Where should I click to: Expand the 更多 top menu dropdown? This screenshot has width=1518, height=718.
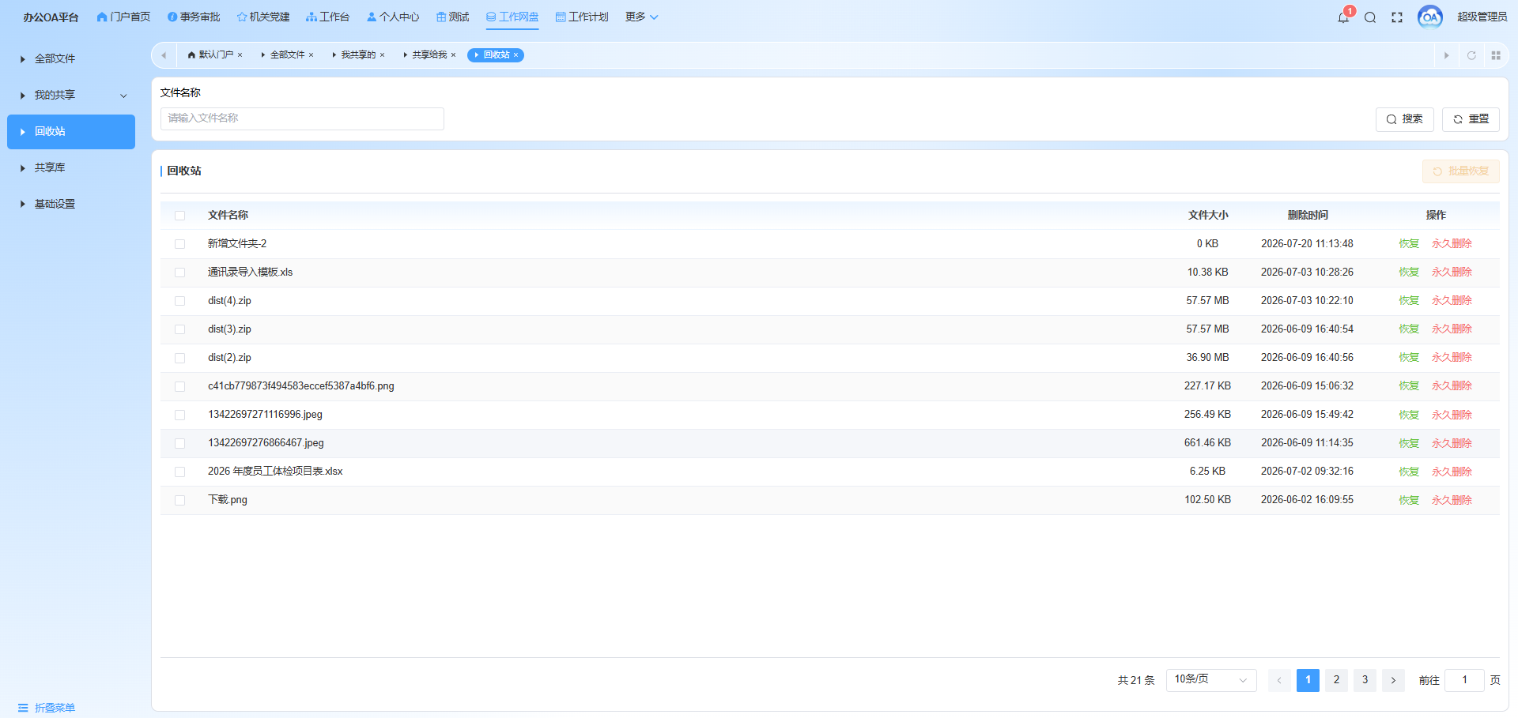pyautogui.click(x=641, y=17)
